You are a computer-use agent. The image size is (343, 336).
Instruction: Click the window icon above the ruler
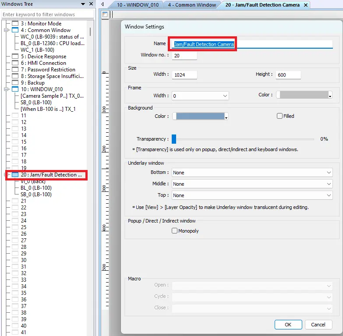tap(105, 14)
